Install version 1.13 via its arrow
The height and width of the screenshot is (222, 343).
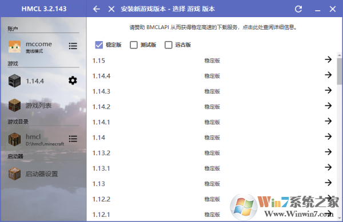pos(328,183)
